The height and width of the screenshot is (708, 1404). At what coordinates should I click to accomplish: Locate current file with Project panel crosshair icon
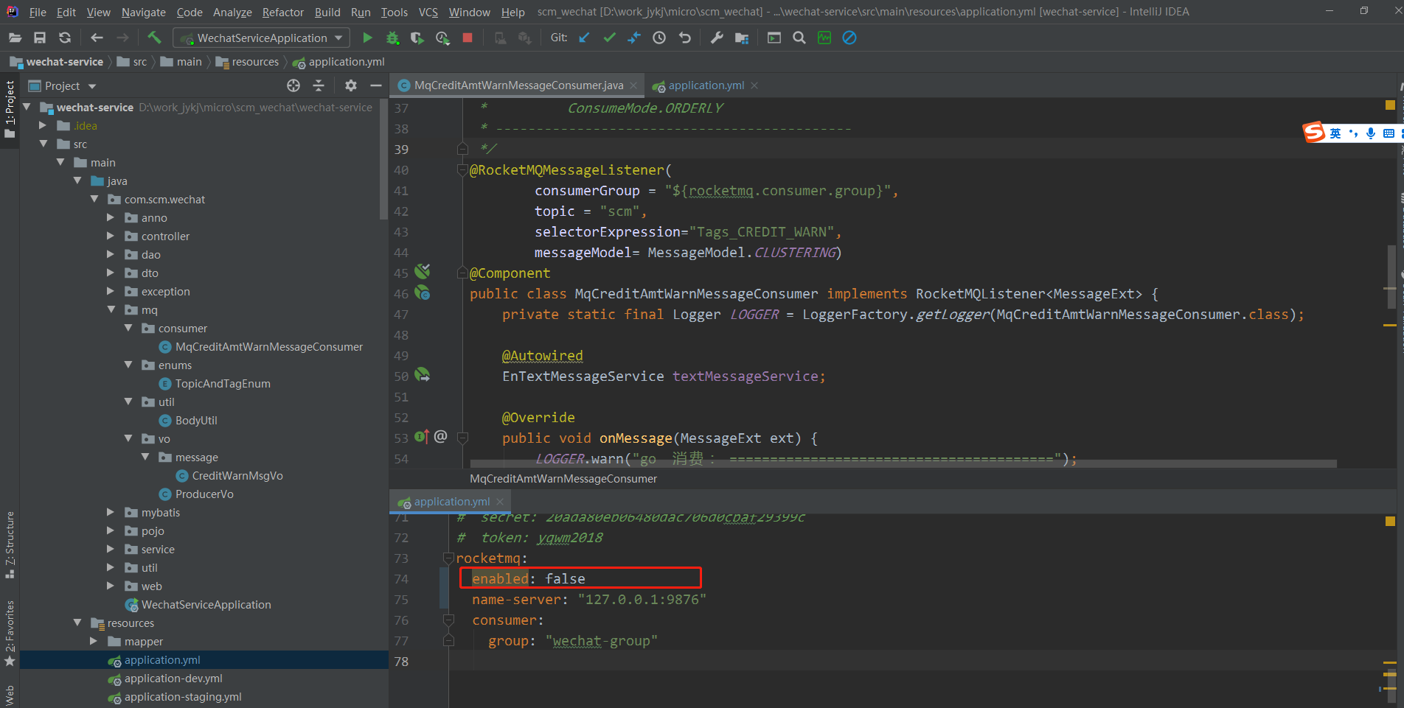pyautogui.click(x=293, y=85)
